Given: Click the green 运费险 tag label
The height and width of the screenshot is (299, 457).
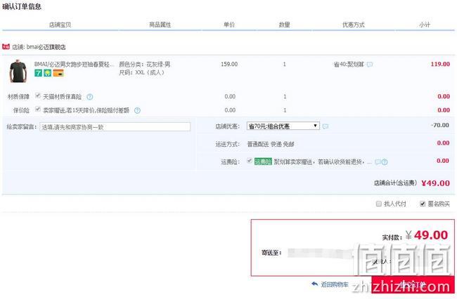Looking at the screenshot, I should pos(263,161).
